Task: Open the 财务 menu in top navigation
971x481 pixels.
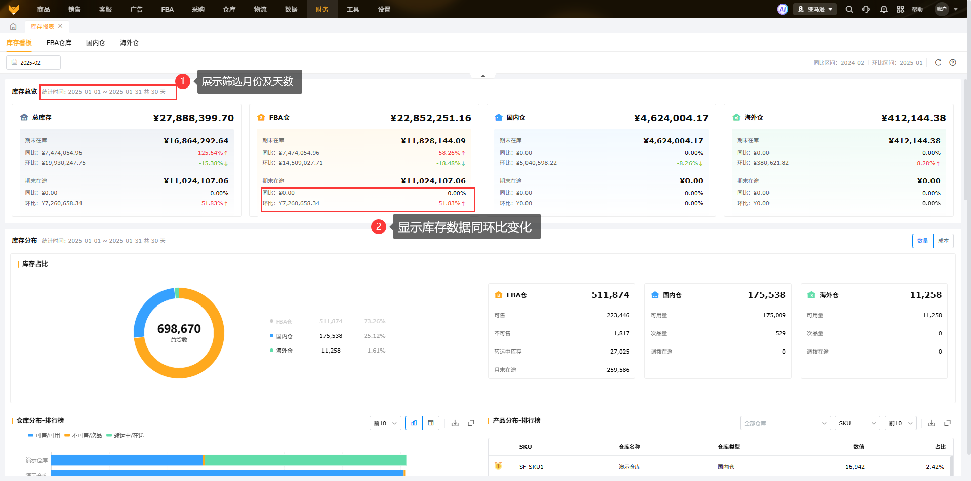Action: point(321,9)
